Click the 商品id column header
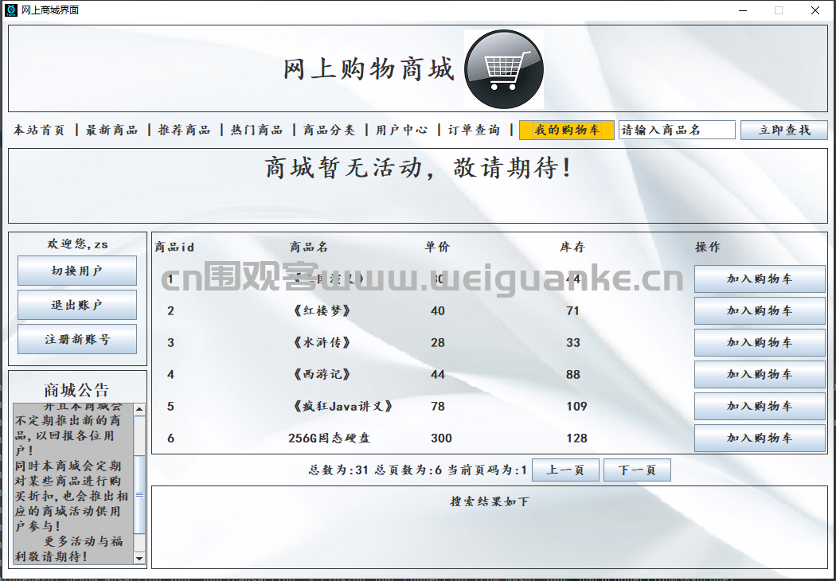The height and width of the screenshot is (581, 836). pos(174,248)
